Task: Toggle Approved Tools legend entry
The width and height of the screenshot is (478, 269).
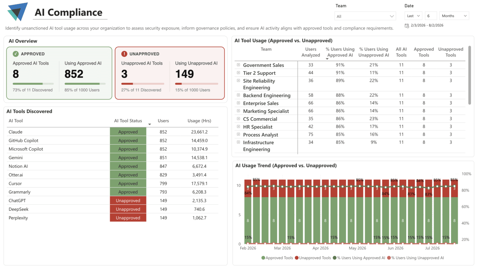Action: point(277,258)
